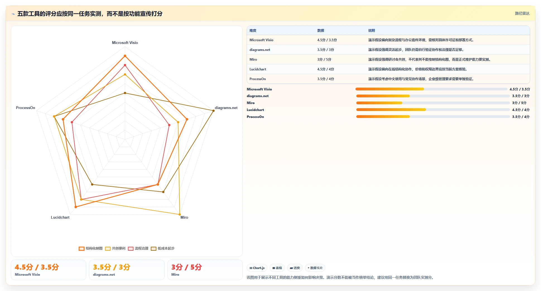Click the diagrams.net radar axis label
The height and width of the screenshot is (291, 541).
click(x=226, y=108)
